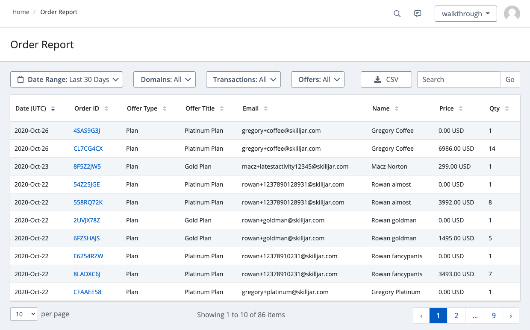Viewport: 530px width, 330px height.
Task: Open order 6FZSHAJS
Action: (87, 238)
